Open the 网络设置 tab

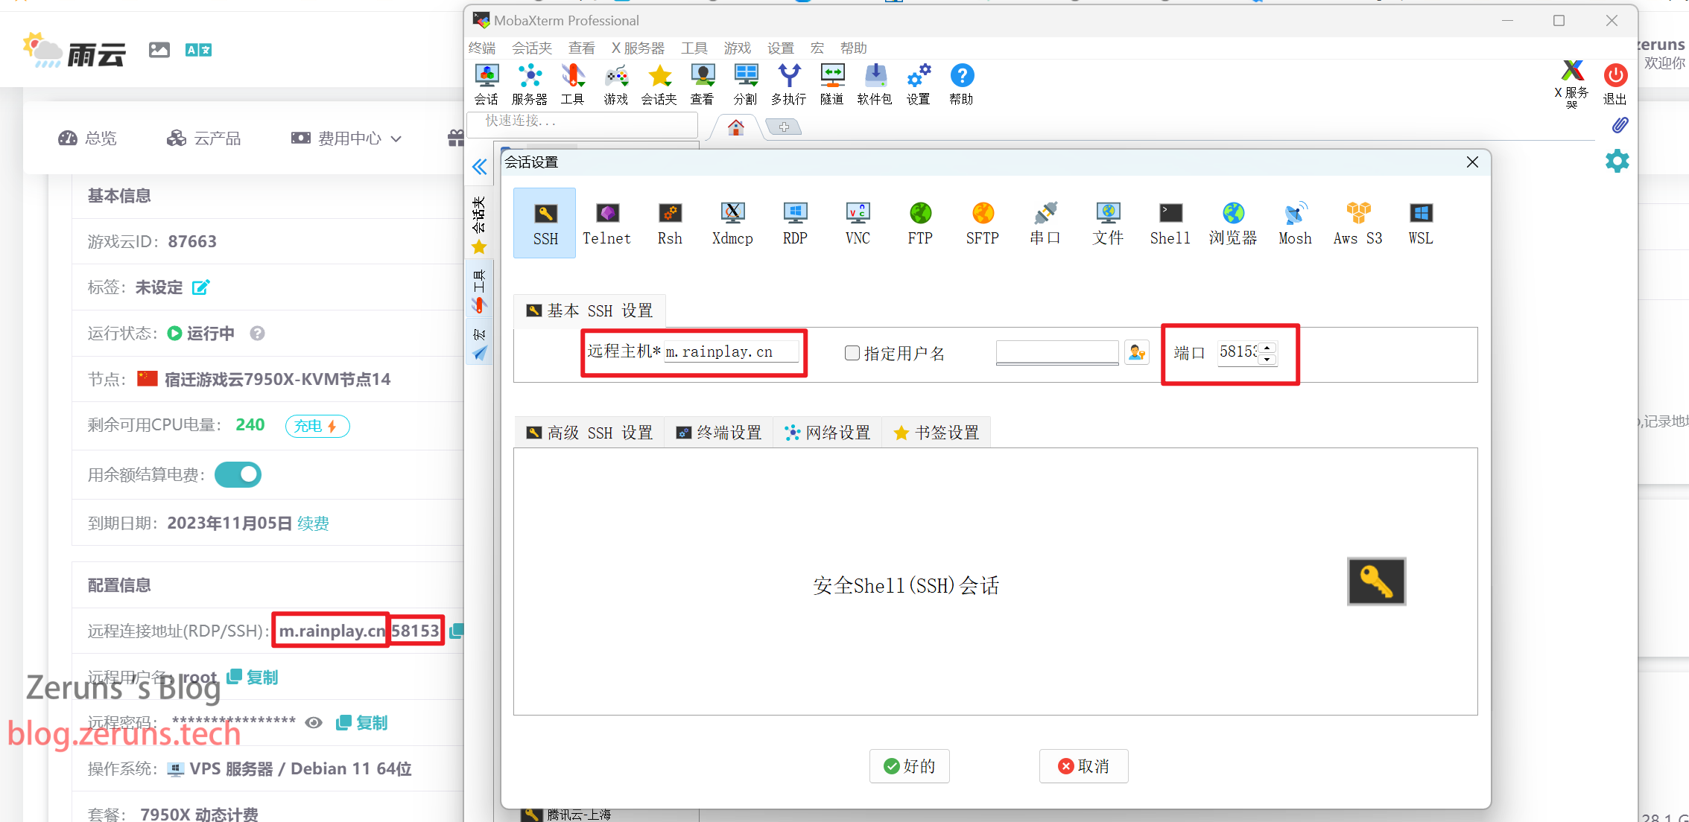coord(828,433)
